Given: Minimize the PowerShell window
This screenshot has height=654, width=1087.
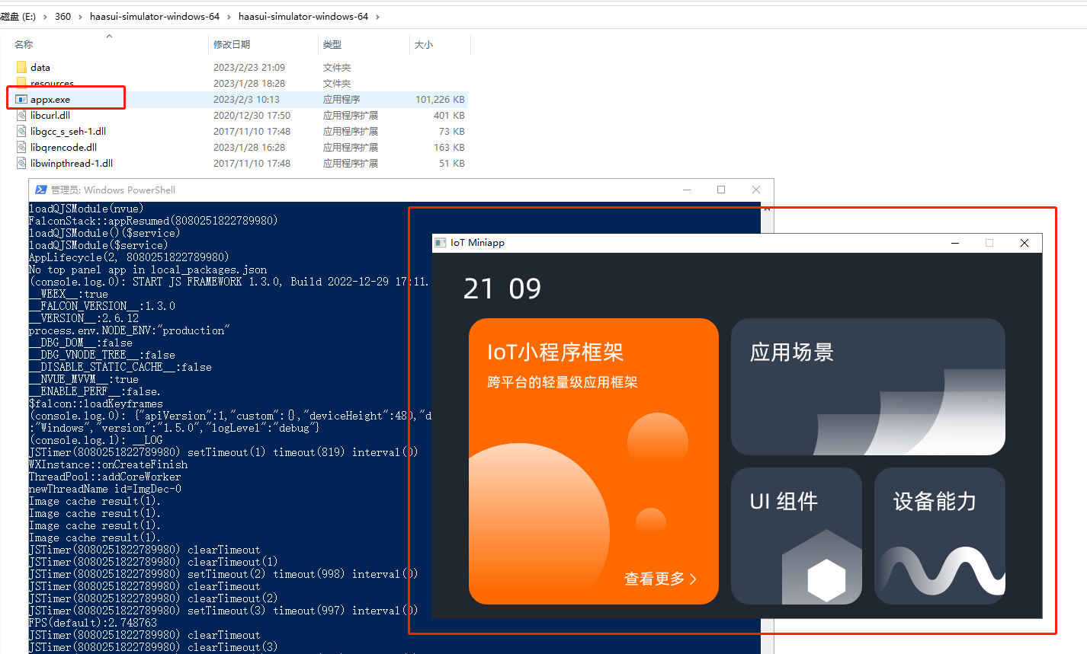Looking at the screenshot, I should point(687,190).
